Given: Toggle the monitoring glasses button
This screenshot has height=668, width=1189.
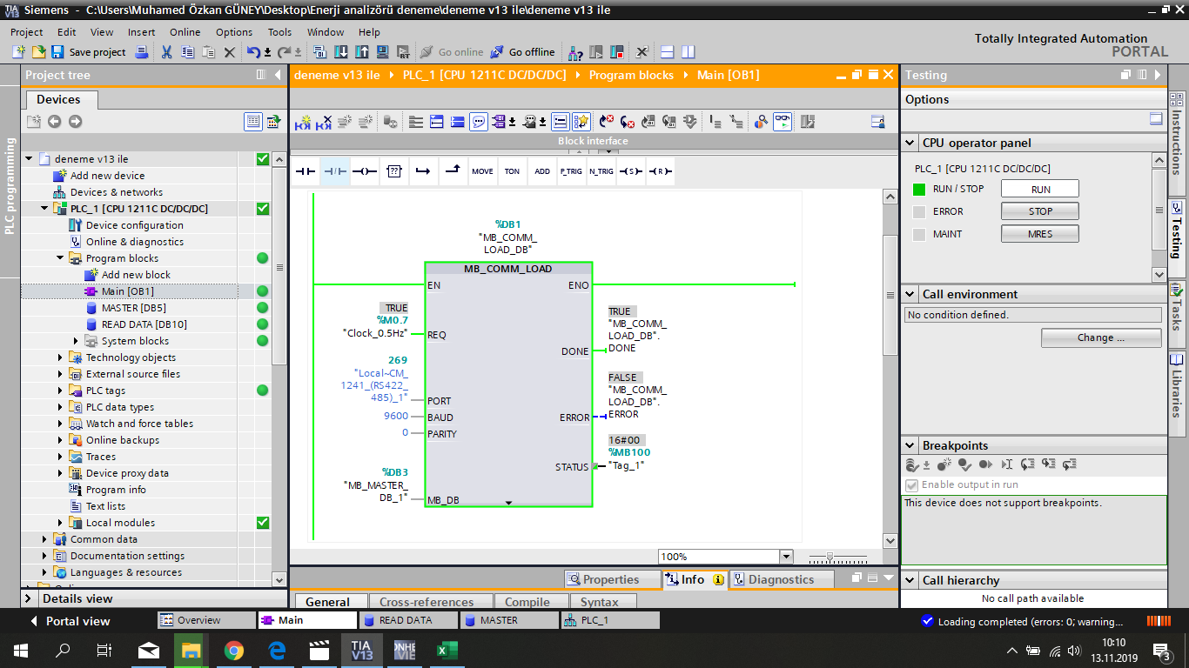Looking at the screenshot, I should pos(783,122).
